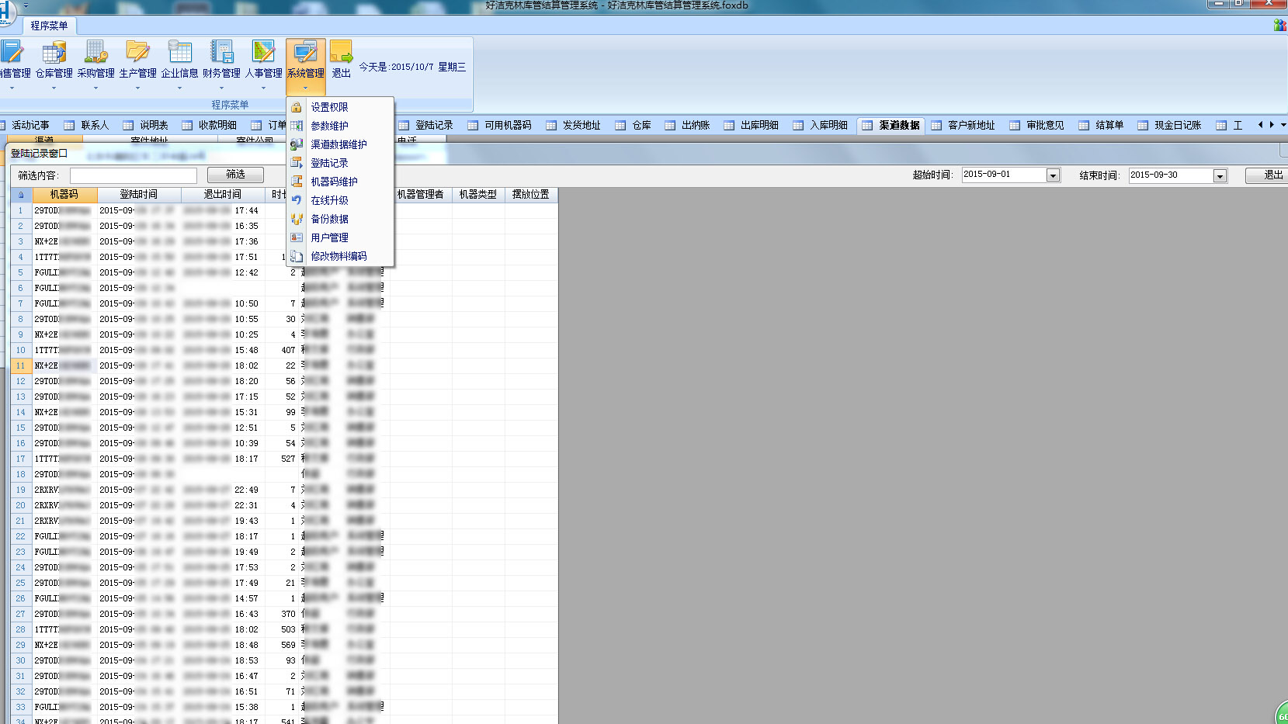
Task: Click 在线升级 menu item
Action: 329,200
